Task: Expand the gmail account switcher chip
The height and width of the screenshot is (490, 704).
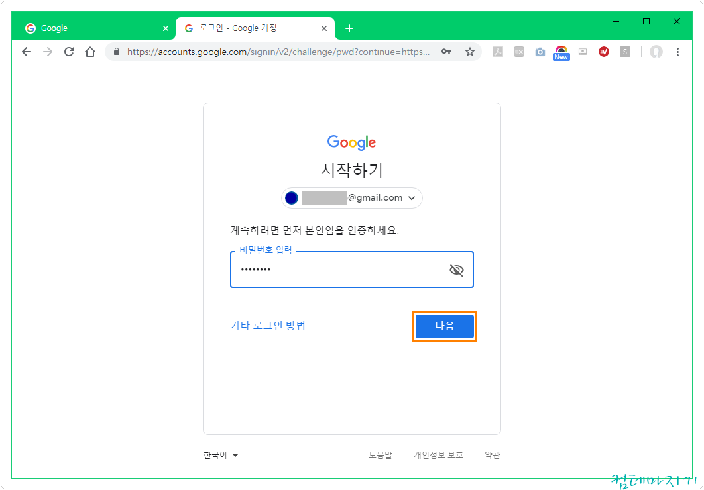Action: click(x=352, y=198)
